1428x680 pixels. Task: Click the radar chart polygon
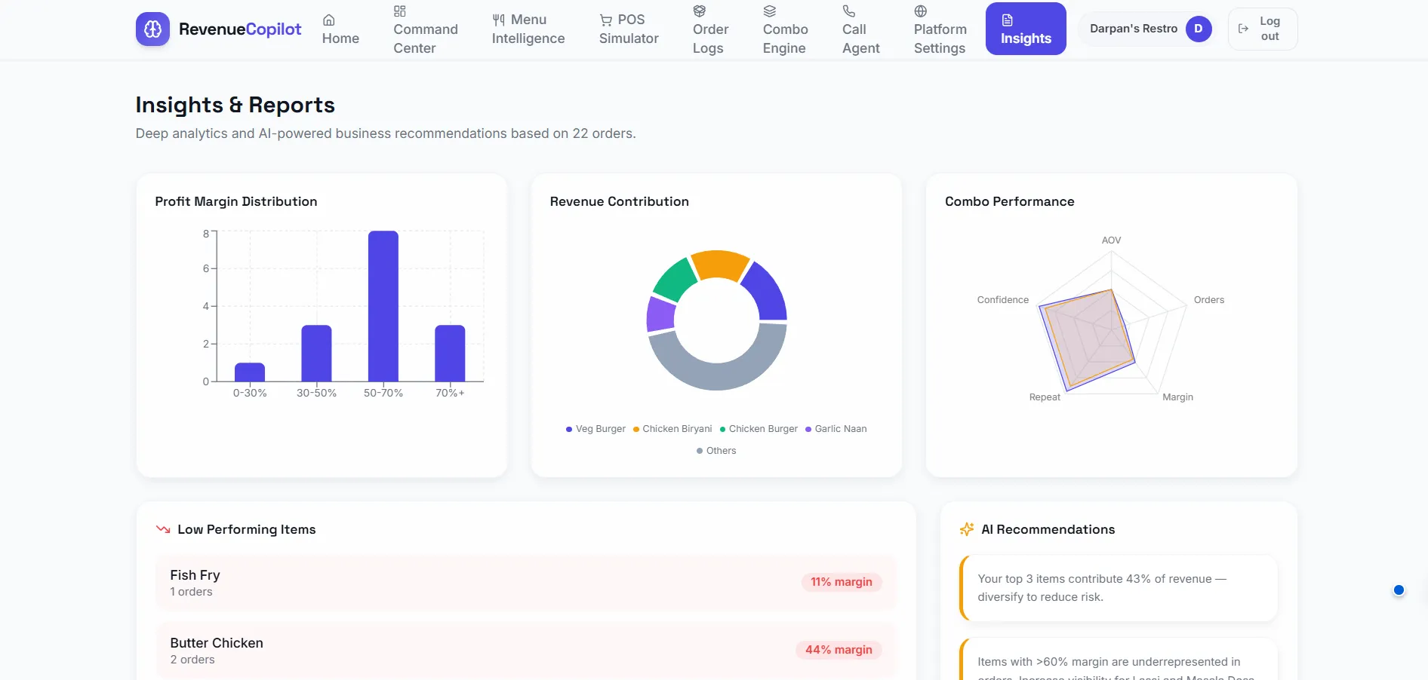pos(1088,339)
